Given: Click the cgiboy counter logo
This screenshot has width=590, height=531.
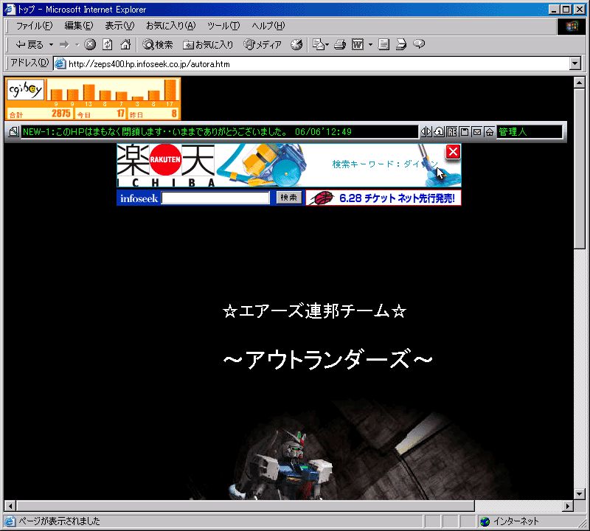Looking at the screenshot, I should click(26, 90).
